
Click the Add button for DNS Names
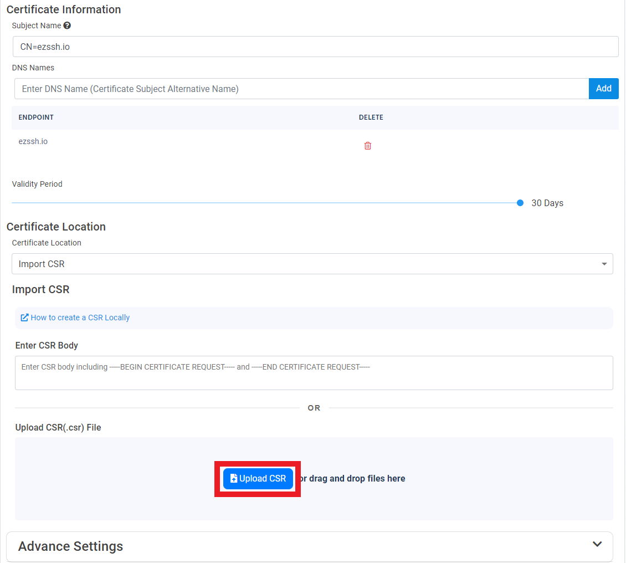click(603, 89)
